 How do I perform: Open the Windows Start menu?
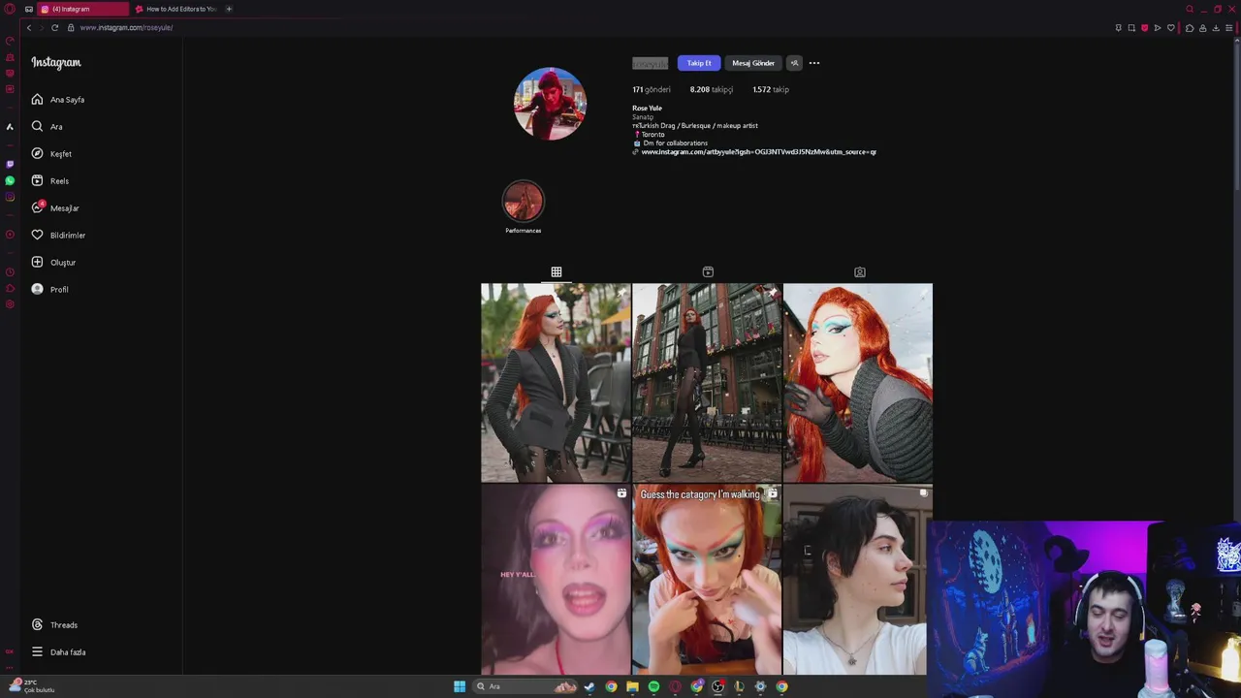[460, 686]
